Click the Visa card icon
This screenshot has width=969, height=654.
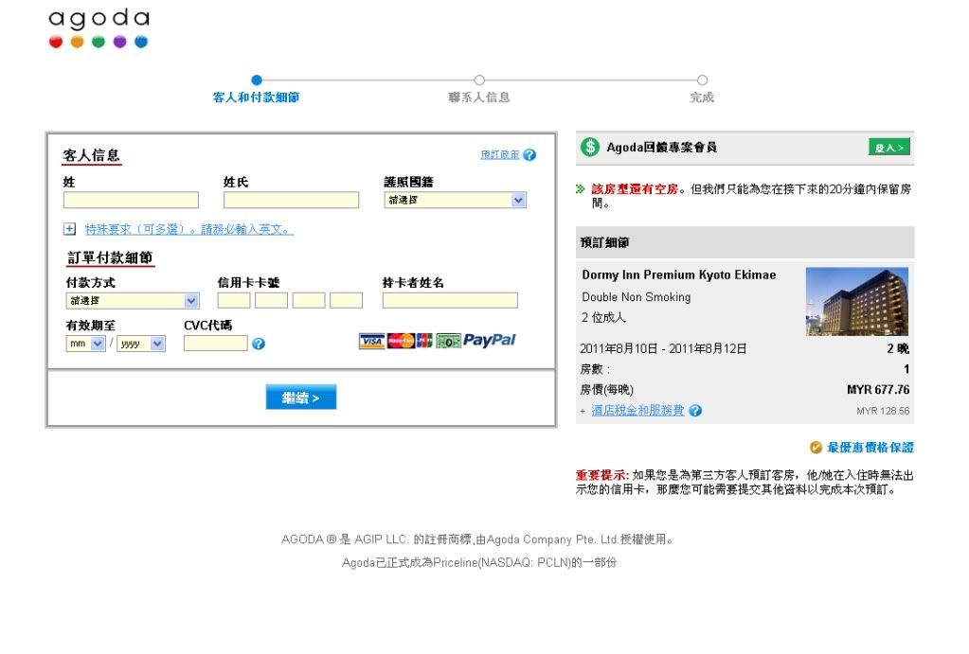click(372, 342)
